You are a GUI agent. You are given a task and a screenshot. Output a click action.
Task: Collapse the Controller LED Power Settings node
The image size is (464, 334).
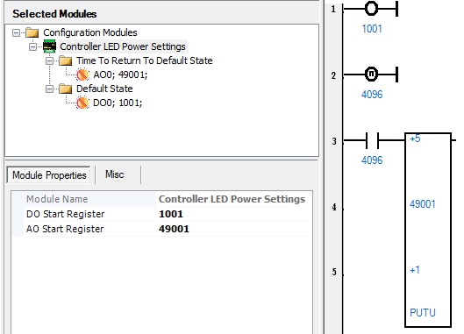coord(32,46)
